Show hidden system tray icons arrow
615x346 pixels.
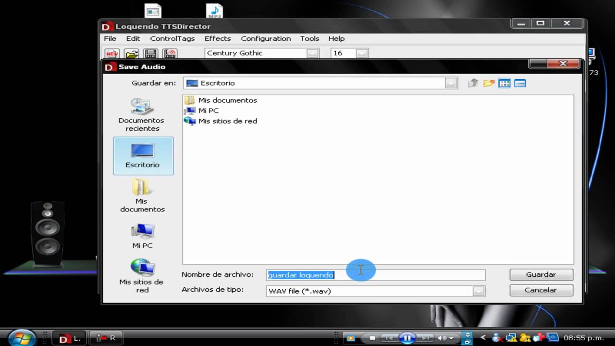click(x=483, y=338)
